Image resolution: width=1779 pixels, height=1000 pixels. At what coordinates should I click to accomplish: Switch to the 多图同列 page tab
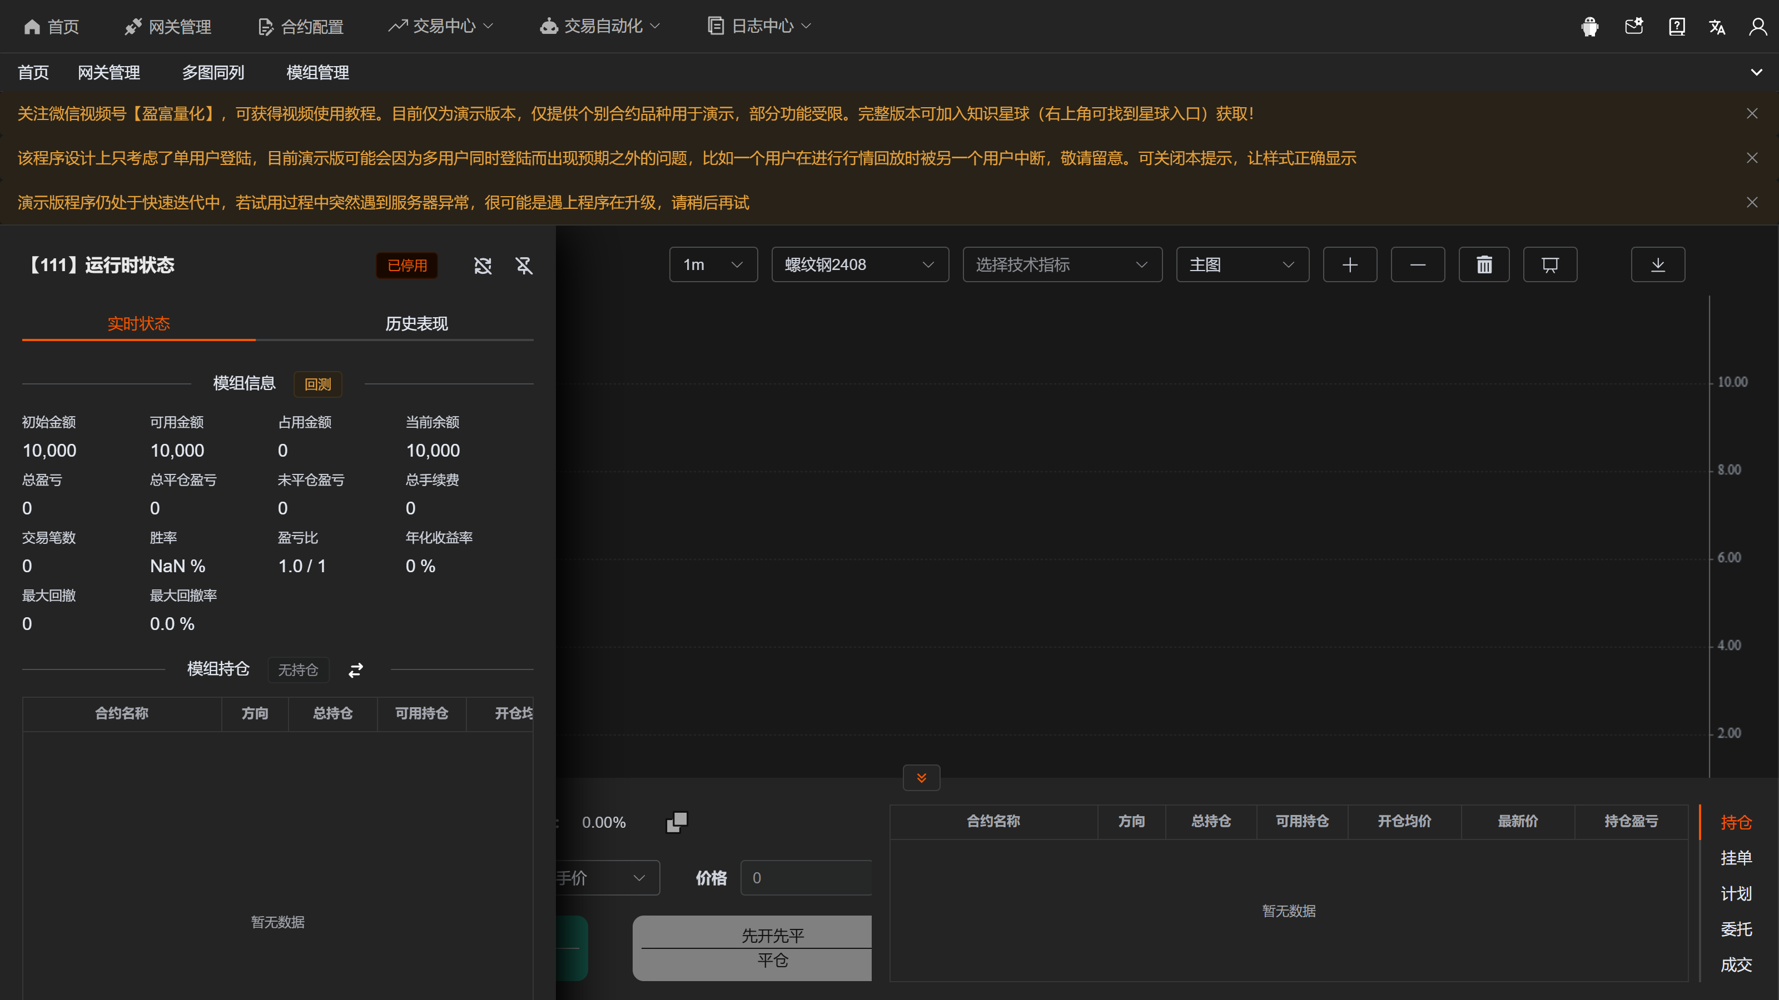pyautogui.click(x=213, y=72)
